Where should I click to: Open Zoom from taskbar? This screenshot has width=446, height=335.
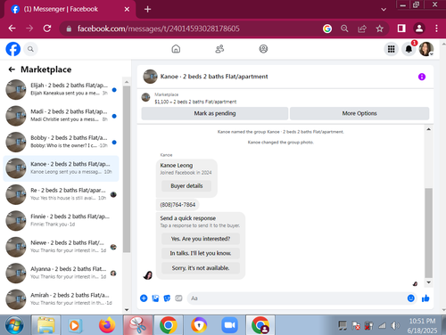(229, 325)
